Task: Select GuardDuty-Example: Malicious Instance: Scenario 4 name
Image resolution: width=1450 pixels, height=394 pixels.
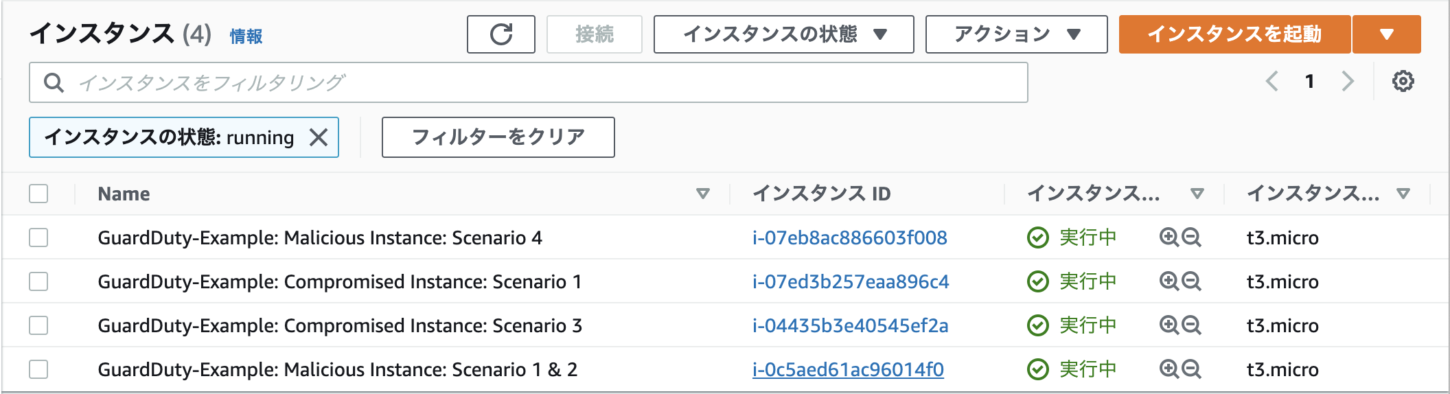Action: (320, 237)
